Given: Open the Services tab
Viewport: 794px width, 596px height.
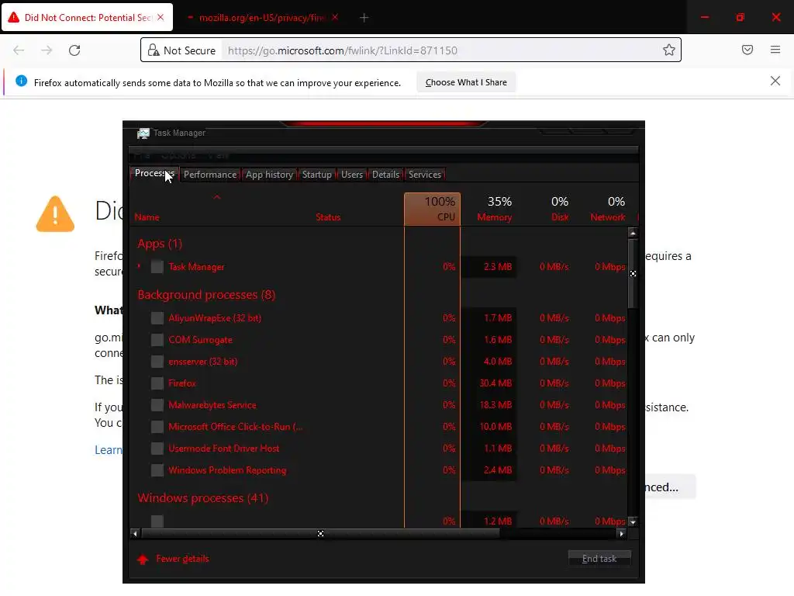Looking at the screenshot, I should click(x=425, y=175).
